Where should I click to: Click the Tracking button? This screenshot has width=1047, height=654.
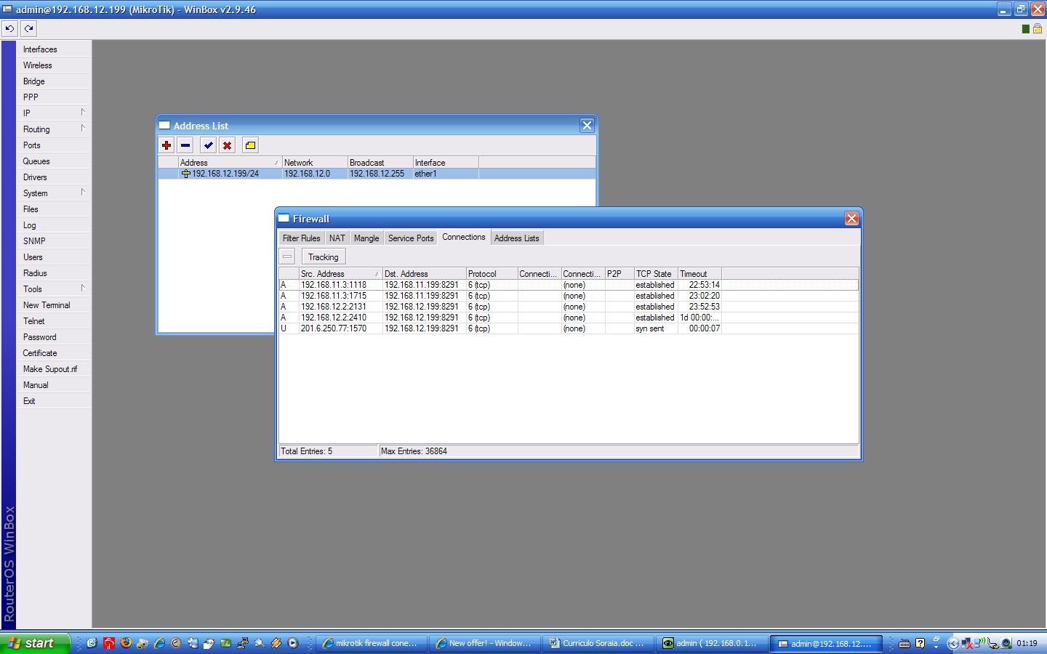tap(324, 257)
